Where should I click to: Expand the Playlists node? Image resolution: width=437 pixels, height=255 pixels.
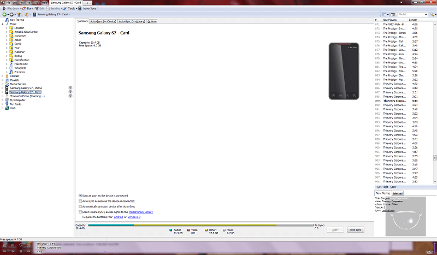(x=3, y=80)
